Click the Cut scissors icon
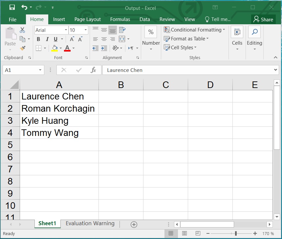 click(x=22, y=30)
